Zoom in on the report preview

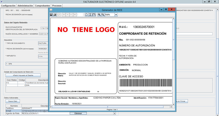coord(99,15)
